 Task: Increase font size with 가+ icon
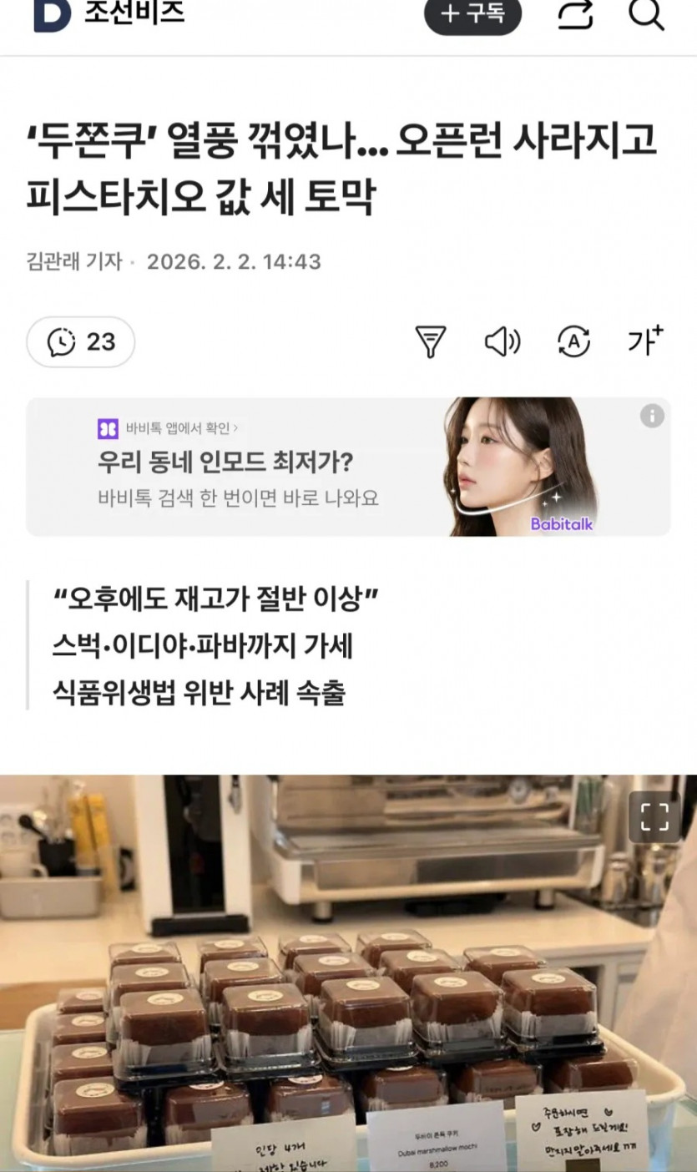[x=645, y=341]
